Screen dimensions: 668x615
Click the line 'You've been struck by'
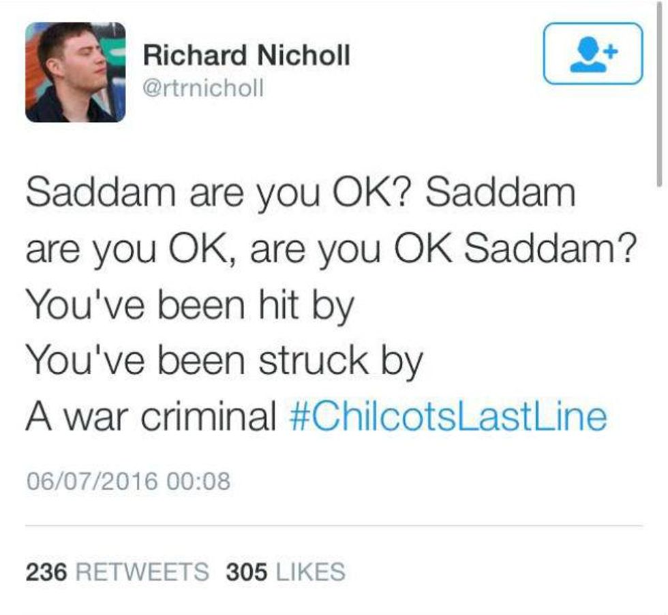pyautogui.click(x=224, y=362)
